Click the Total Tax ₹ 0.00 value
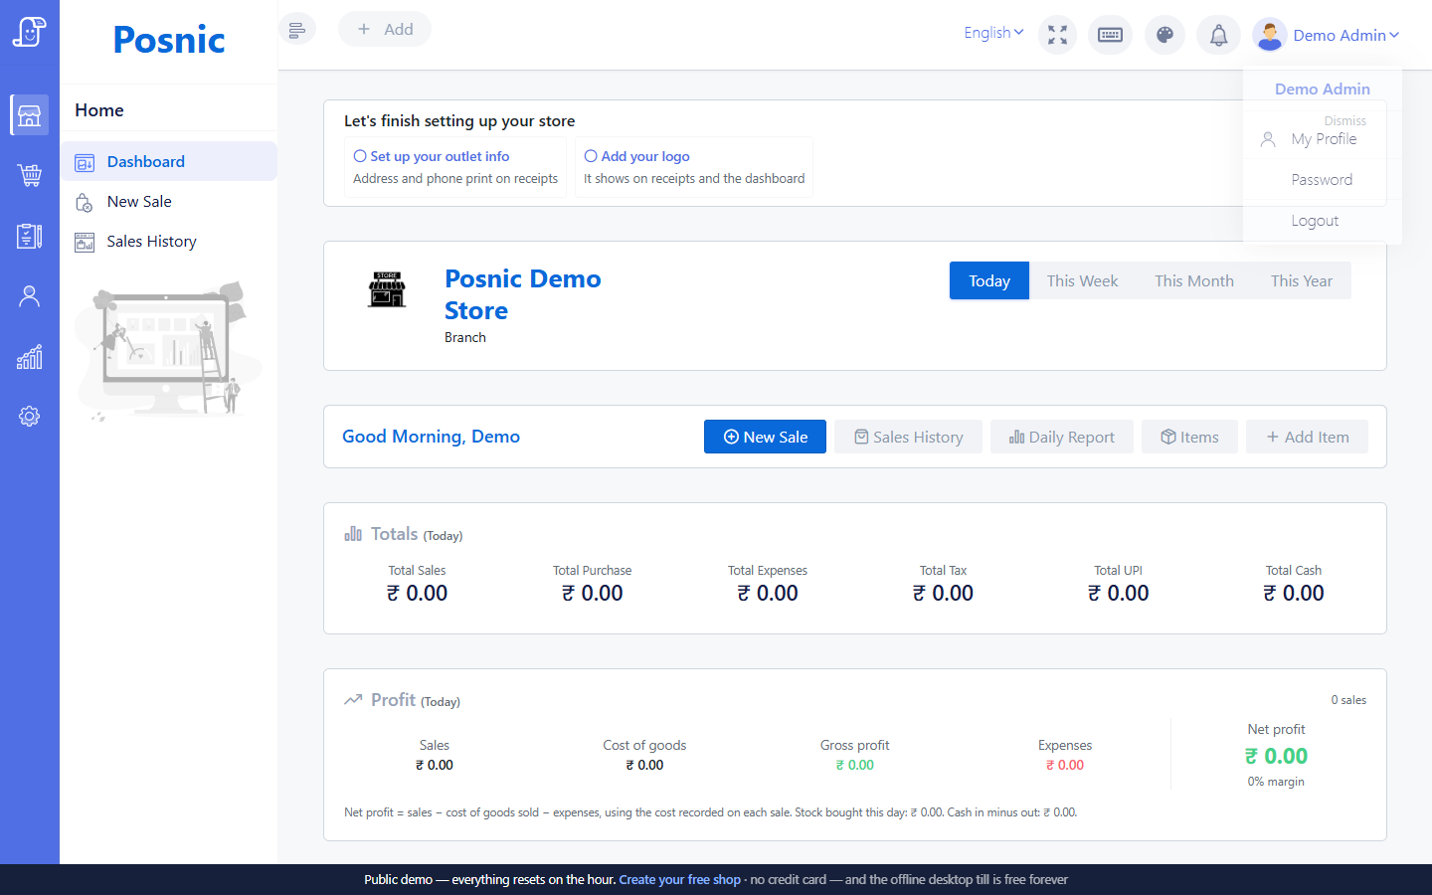Image resolution: width=1432 pixels, height=895 pixels. (943, 594)
